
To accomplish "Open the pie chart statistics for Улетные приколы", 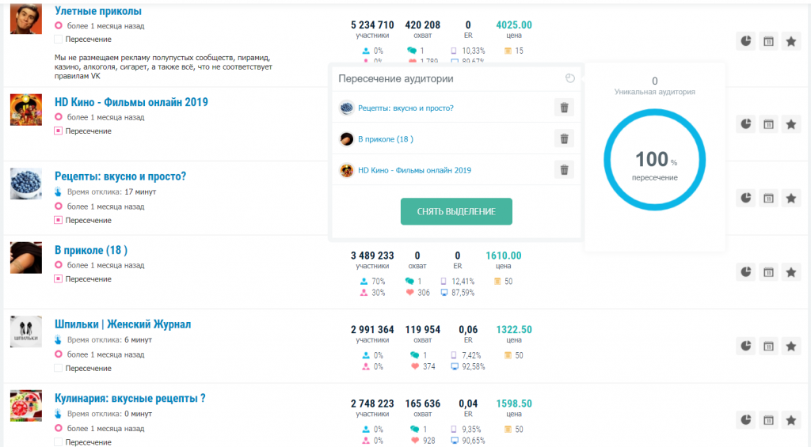I will pyautogui.click(x=745, y=41).
